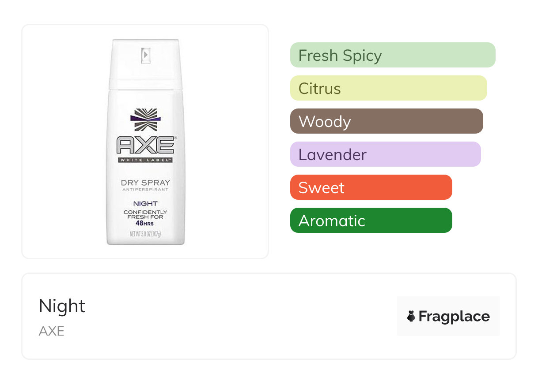Viewport: 538px width, 381px height.
Task: Select the Fresh Spicy accord bar
Action: tap(392, 55)
